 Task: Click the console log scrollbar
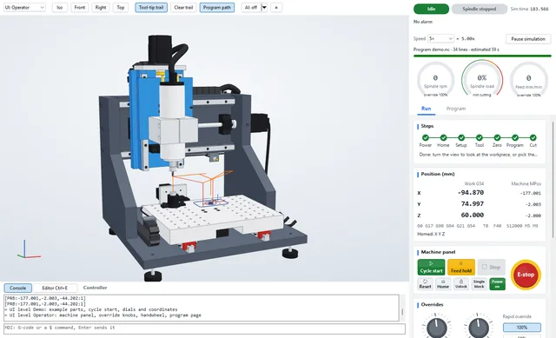click(402, 312)
